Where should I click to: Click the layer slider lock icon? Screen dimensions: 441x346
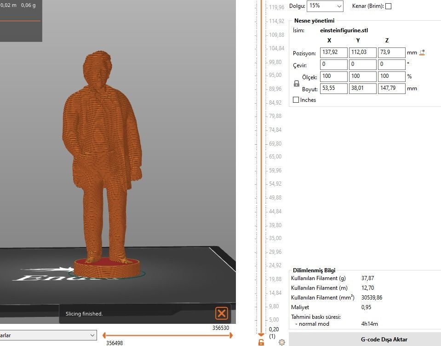click(x=261, y=342)
